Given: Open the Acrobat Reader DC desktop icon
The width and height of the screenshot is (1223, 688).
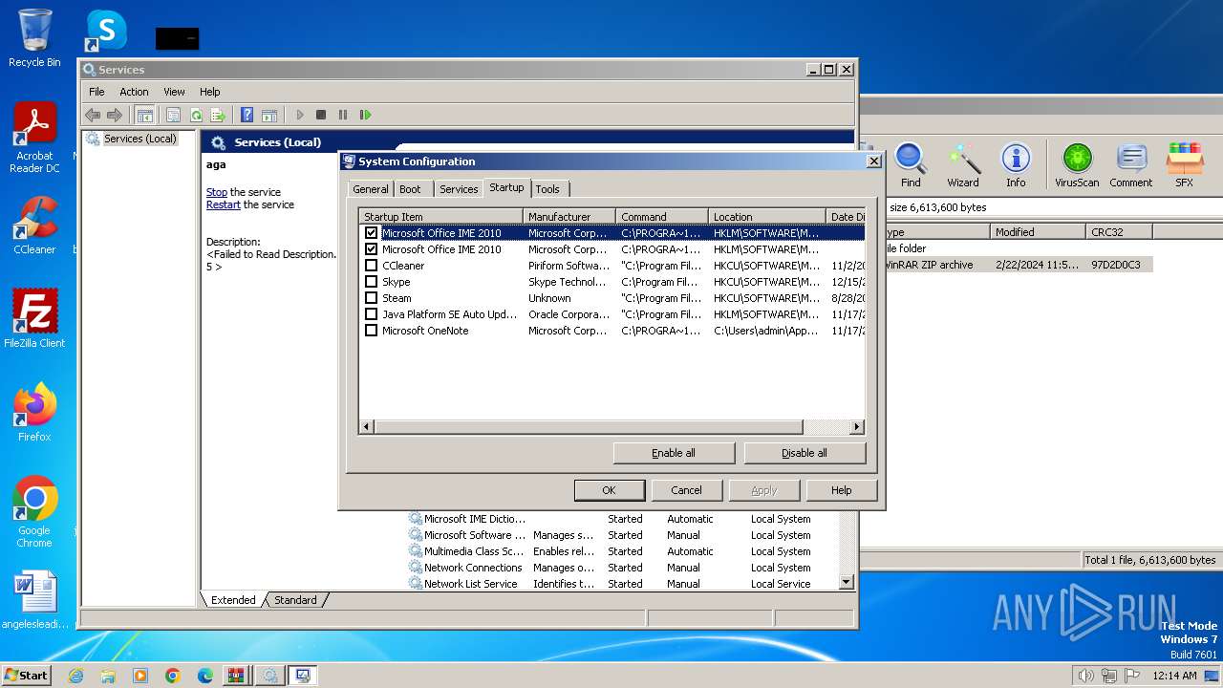Looking at the screenshot, I should [34, 138].
